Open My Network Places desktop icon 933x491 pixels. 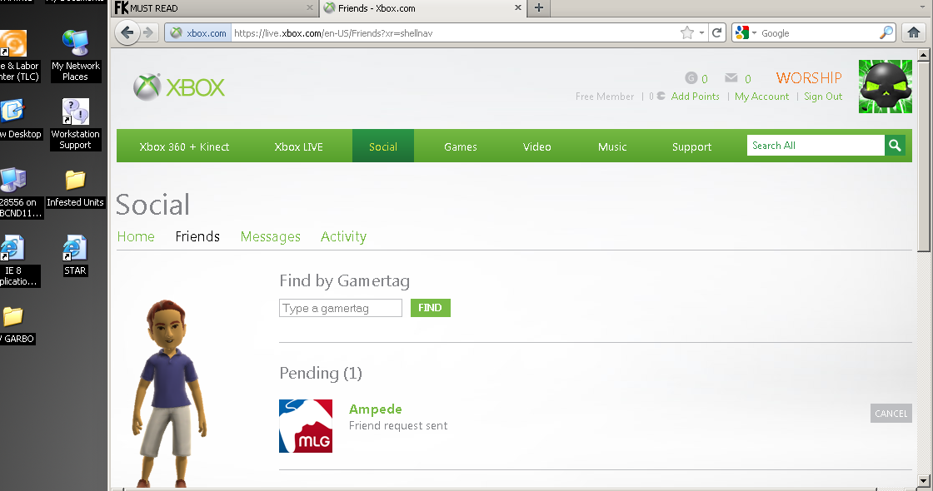tap(76, 55)
